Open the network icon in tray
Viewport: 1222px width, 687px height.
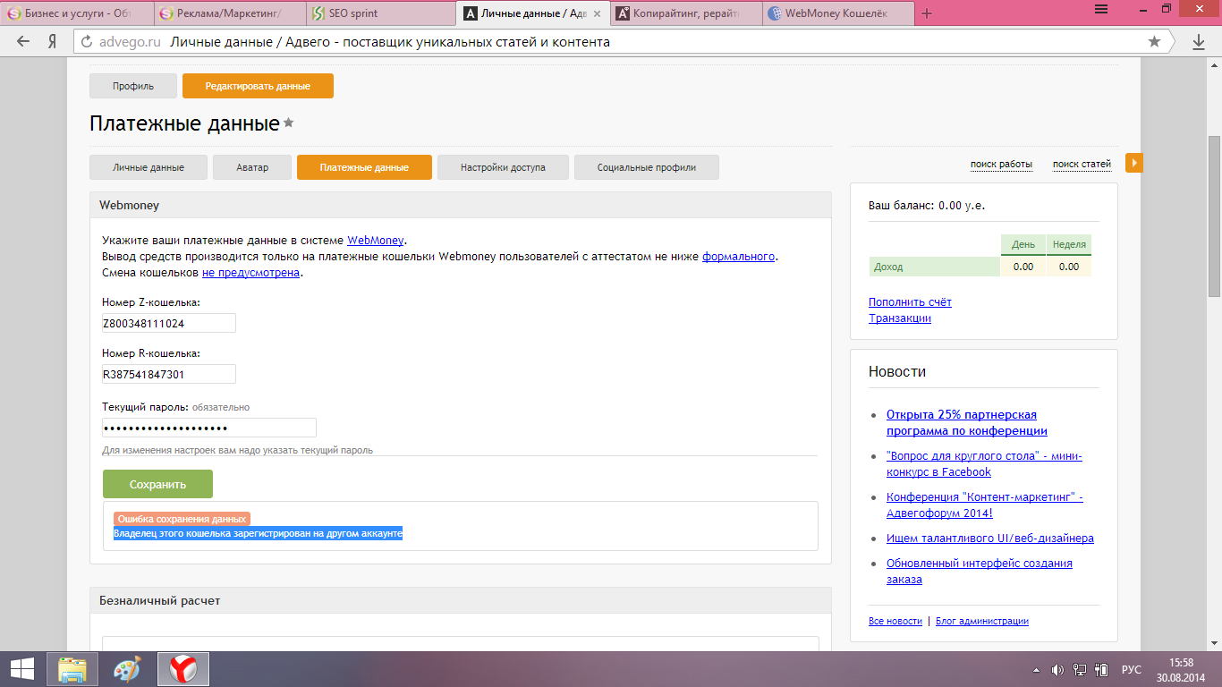[x=1080, y=669]
